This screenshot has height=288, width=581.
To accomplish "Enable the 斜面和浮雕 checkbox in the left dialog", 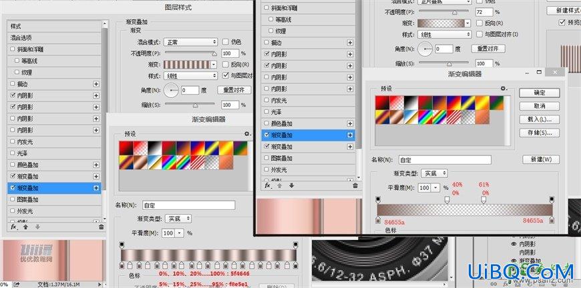I will [13, 49].
